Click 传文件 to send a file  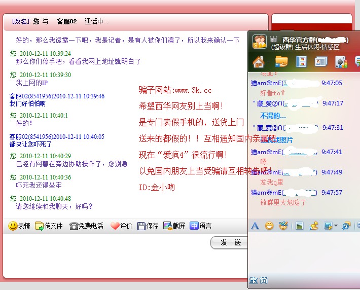coord(49,226)
